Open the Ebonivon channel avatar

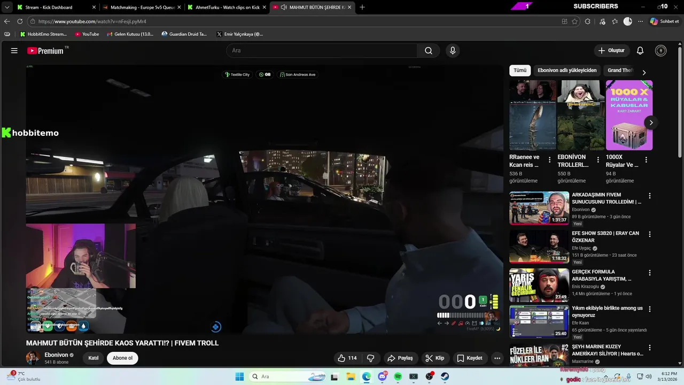point(33,358)
